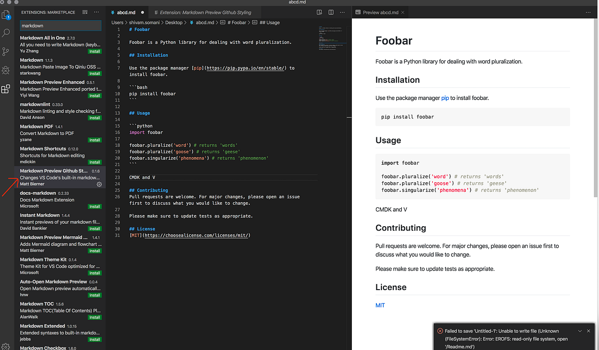Open the Search view in activity bar
The image size is (599, 350).
click(6, 33)
